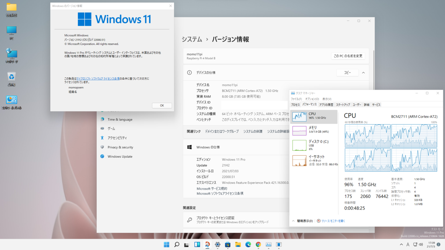Open オプション(O) menu in Task Manager

(x=312, y=99)
